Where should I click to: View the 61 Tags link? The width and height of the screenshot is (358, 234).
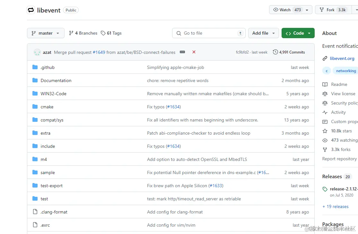(111, 33)
